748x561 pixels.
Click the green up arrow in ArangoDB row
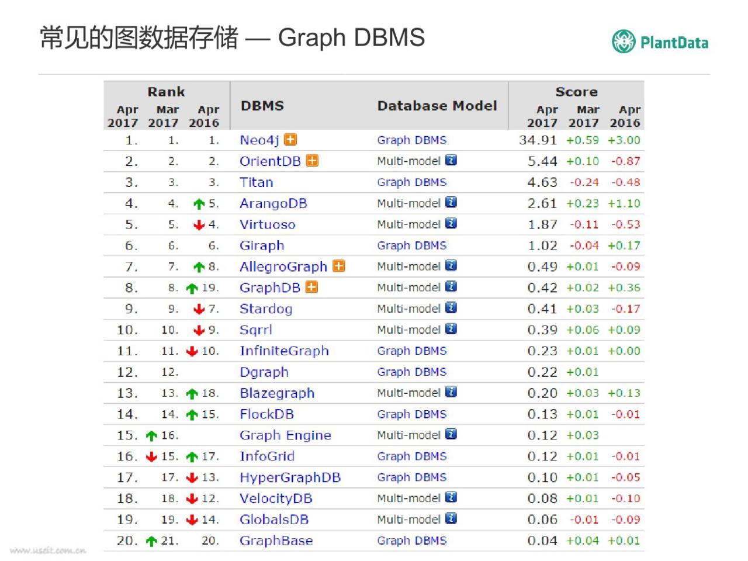(199, 204)
